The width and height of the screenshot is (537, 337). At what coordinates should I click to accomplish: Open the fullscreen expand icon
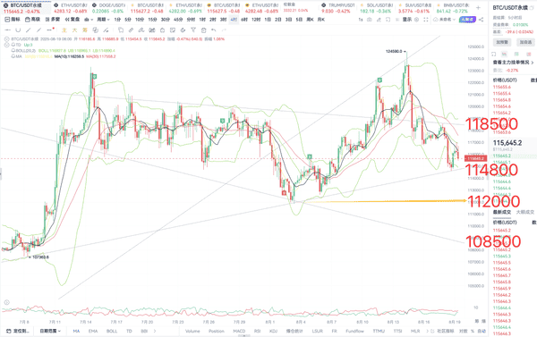[x=426, y=20]
